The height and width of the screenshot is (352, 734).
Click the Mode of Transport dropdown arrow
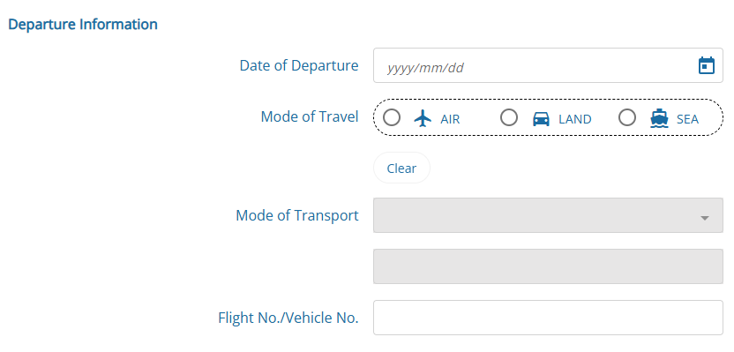tap(705, 218)
